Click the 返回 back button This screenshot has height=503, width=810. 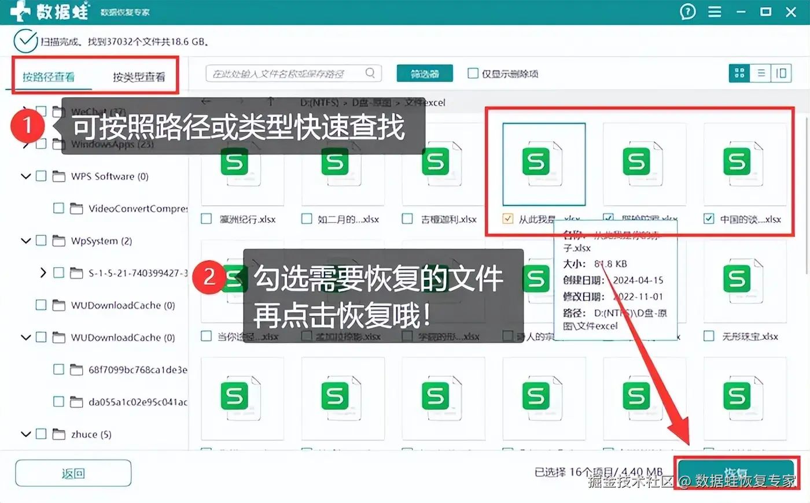click(73, 474)
